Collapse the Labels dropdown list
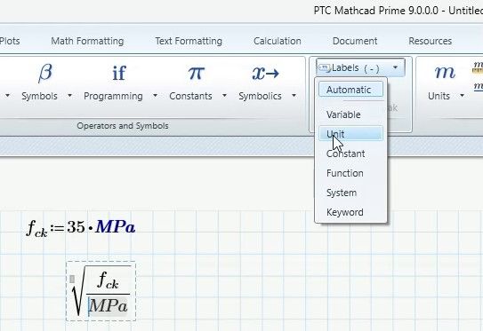This screenshot has height=331, width=483. (x=395, y=67)
